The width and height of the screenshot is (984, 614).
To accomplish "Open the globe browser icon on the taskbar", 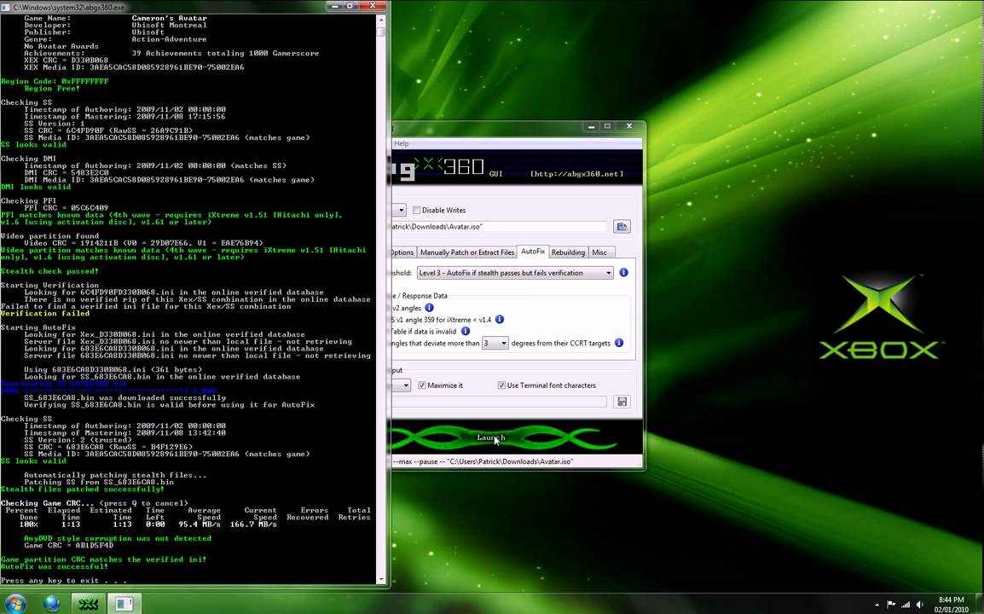I will (52, 603).
